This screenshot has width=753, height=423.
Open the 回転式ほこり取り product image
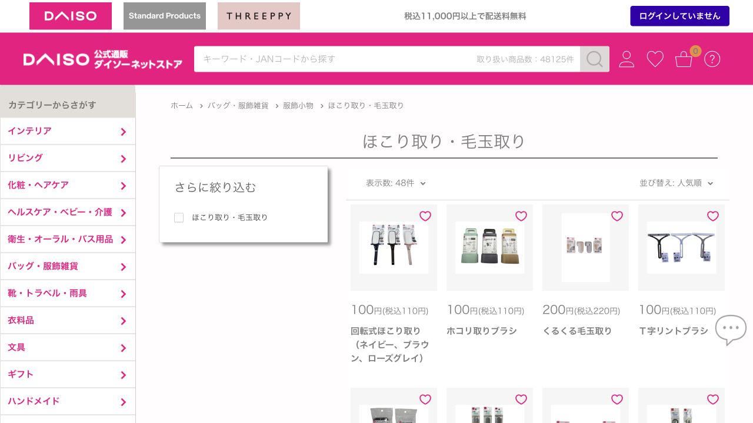click(394, 247)
